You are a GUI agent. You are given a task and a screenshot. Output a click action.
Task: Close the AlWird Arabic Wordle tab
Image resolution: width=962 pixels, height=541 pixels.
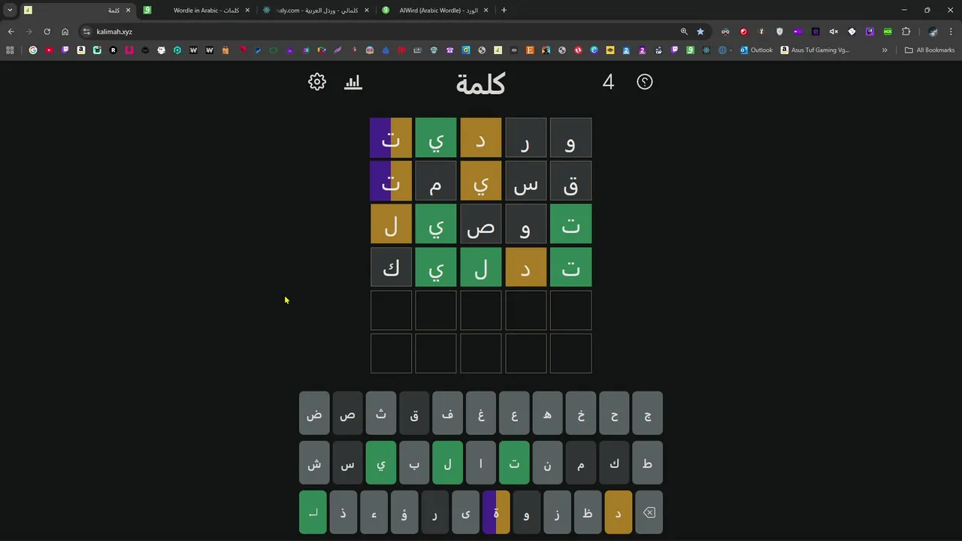click(486, 11)
